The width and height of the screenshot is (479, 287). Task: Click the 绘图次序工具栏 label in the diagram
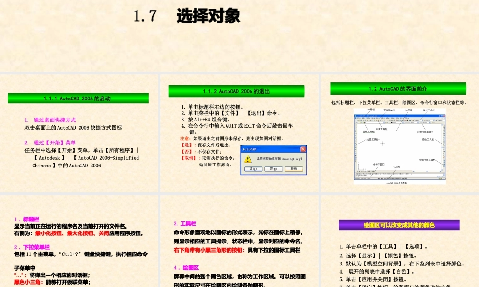[x=427, y=160]
